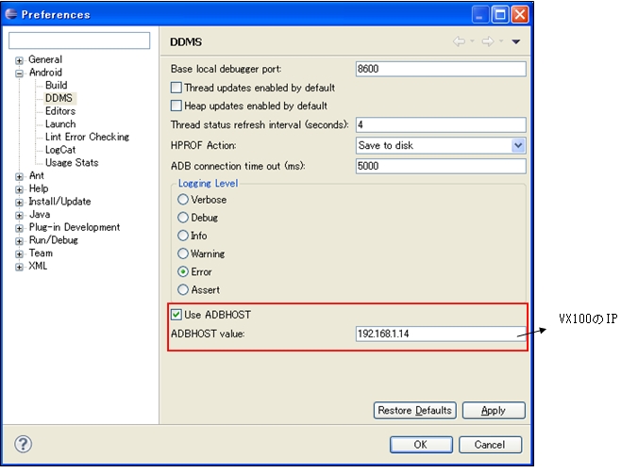Viewport: 621px width, 473px height.
Task: Click the forward navigation arrow icon
Action: point(488,41)
